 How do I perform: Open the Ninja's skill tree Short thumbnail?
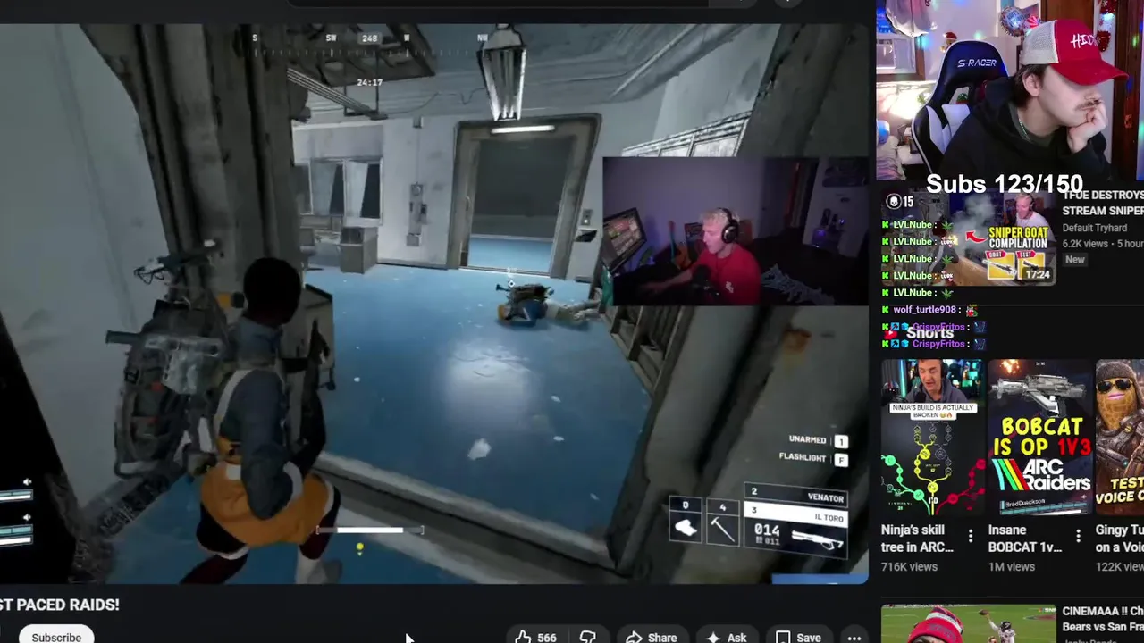931,437
